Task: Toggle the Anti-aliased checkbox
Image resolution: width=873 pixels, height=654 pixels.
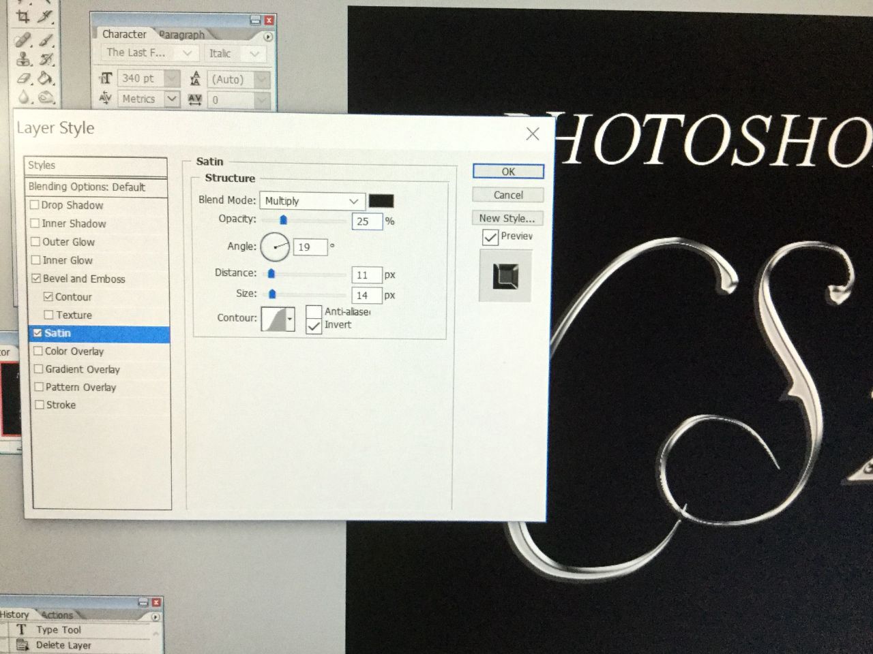Action: pyautogui.click(x=314, y=311)
